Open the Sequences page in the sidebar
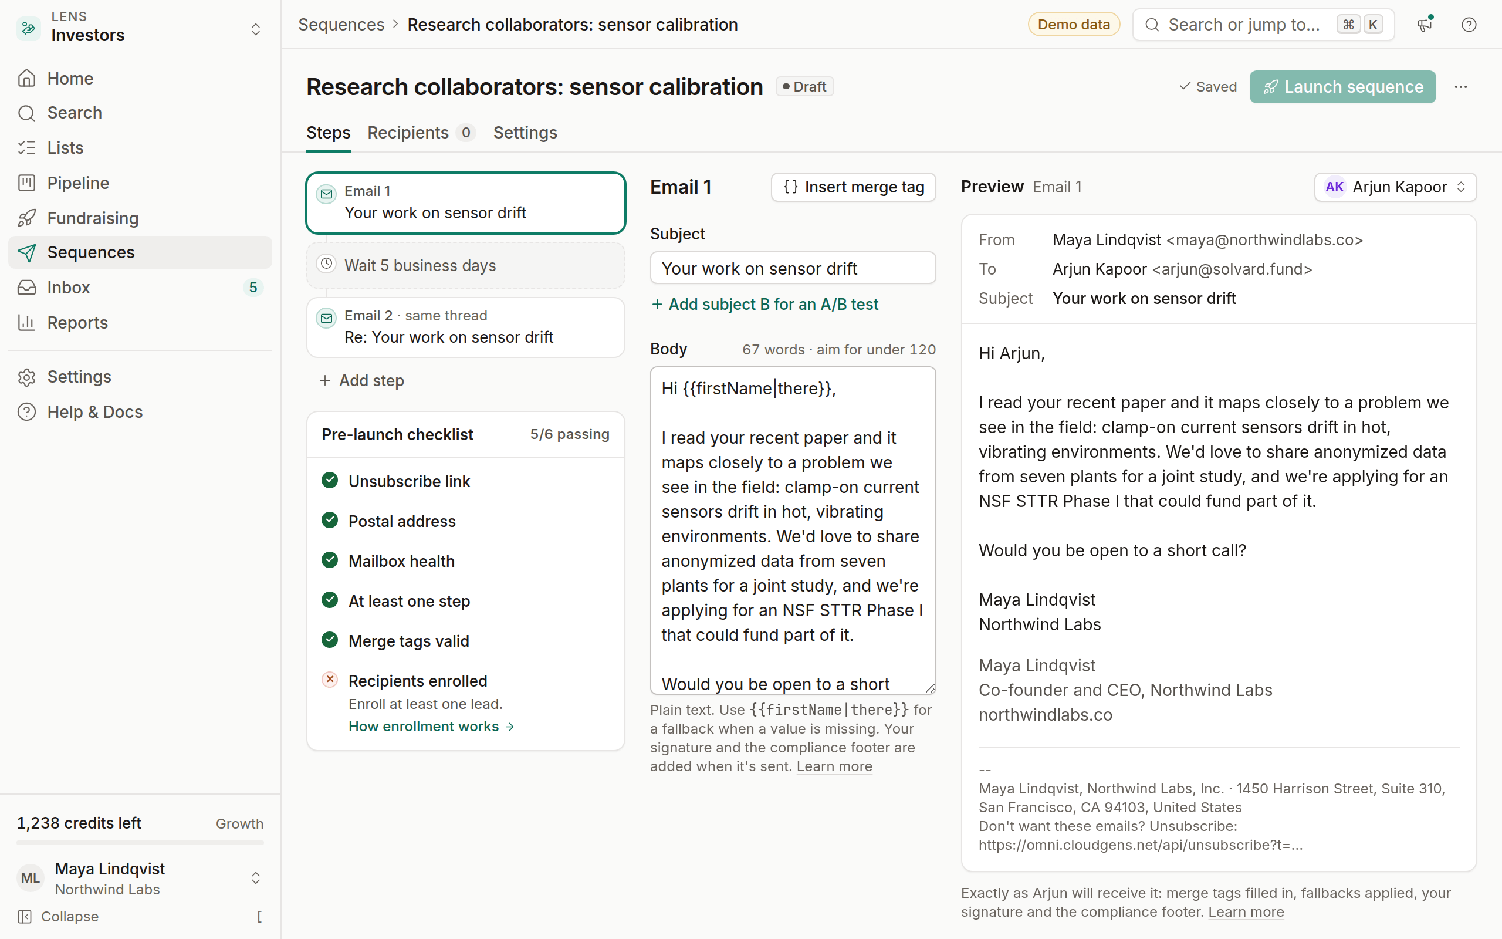Viewport: 1502px width, 939px height. point(140,252)
